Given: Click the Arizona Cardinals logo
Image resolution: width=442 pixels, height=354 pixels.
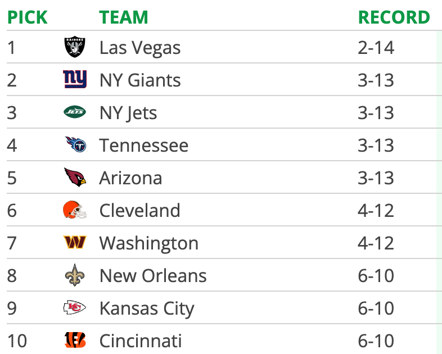Looking at the screenshot, I should click(75, 177).
